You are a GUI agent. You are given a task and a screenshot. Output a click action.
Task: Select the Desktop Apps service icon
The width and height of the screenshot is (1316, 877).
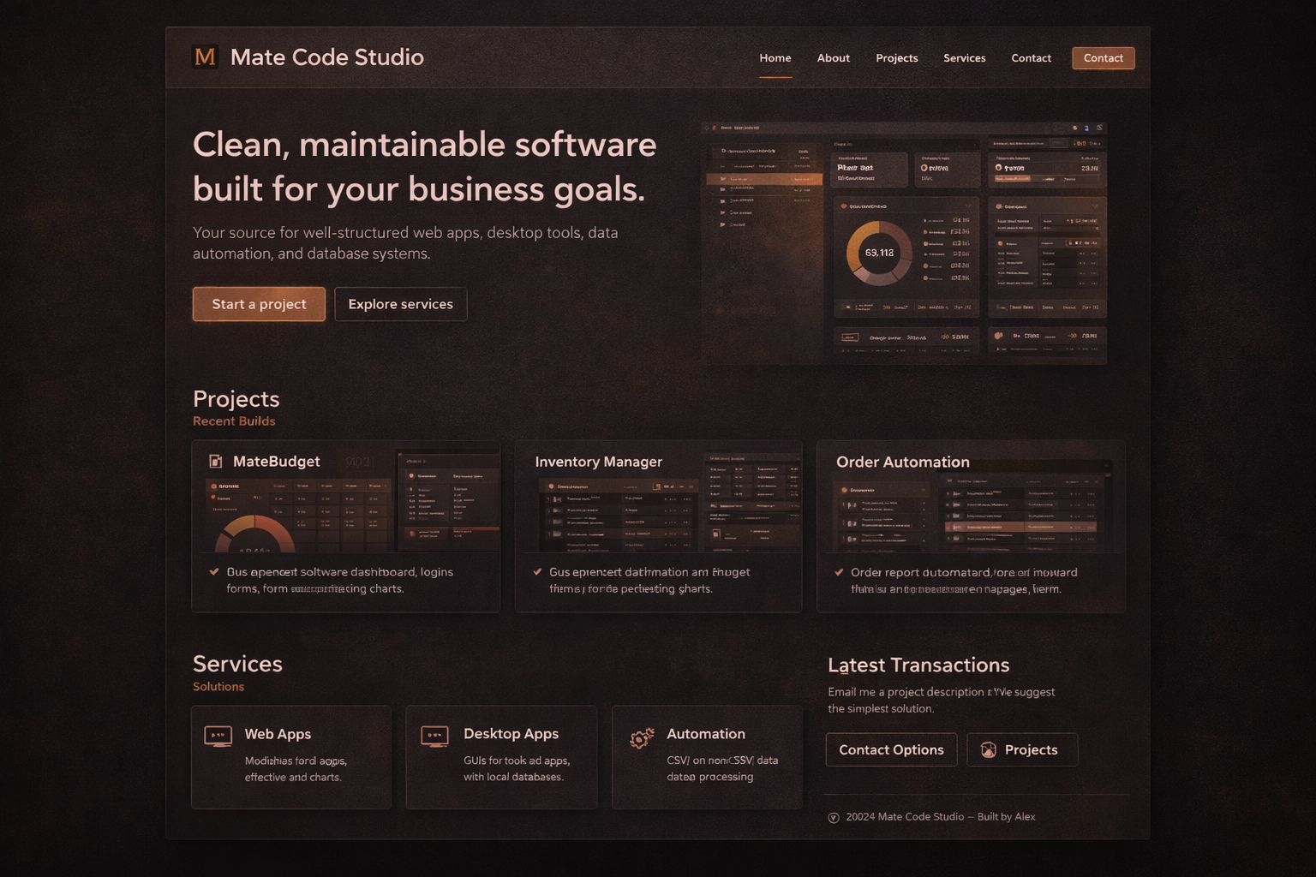435,736
